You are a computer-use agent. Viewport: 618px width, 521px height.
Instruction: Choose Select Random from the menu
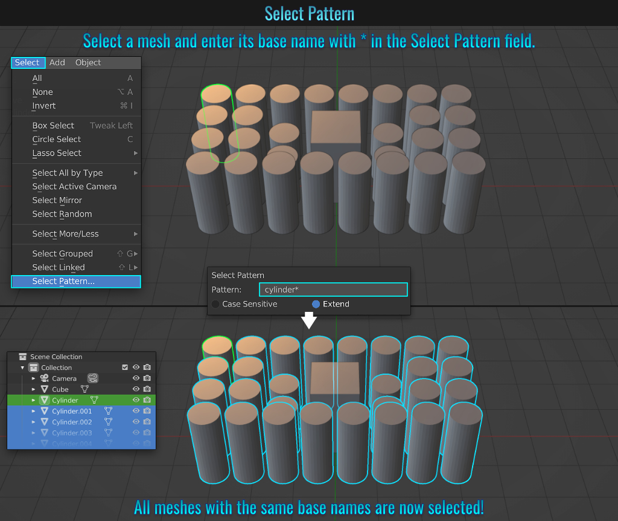77,215
